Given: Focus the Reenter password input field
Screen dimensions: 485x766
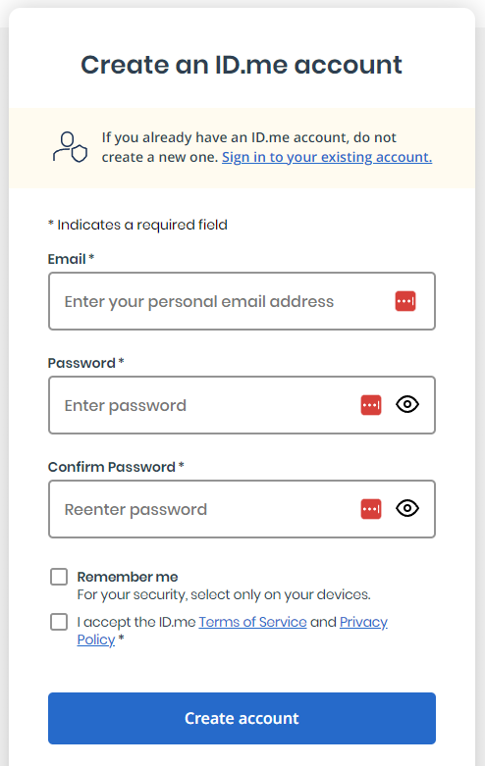Looking at the screenshot, I should pyautogui.click(x=242, y=509).
